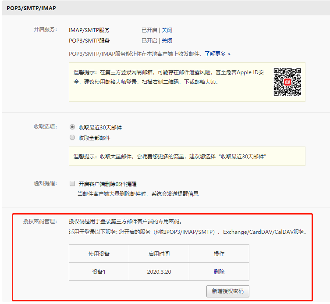The height and width of the screenshot is (304, 330).
Task: Click the 温馨提示 about 第三方登录网易邮箱
Action: point(187,82)
